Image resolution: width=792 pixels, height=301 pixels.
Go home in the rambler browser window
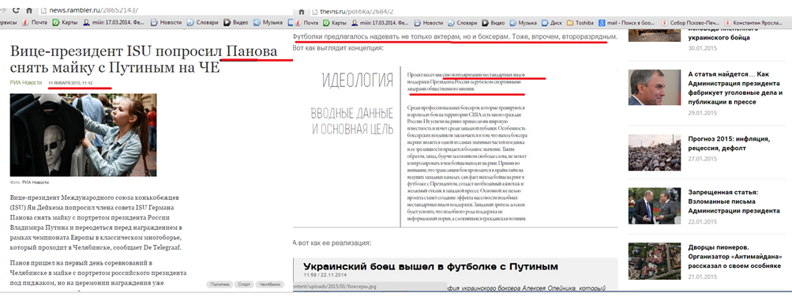(x=29, y=10)
